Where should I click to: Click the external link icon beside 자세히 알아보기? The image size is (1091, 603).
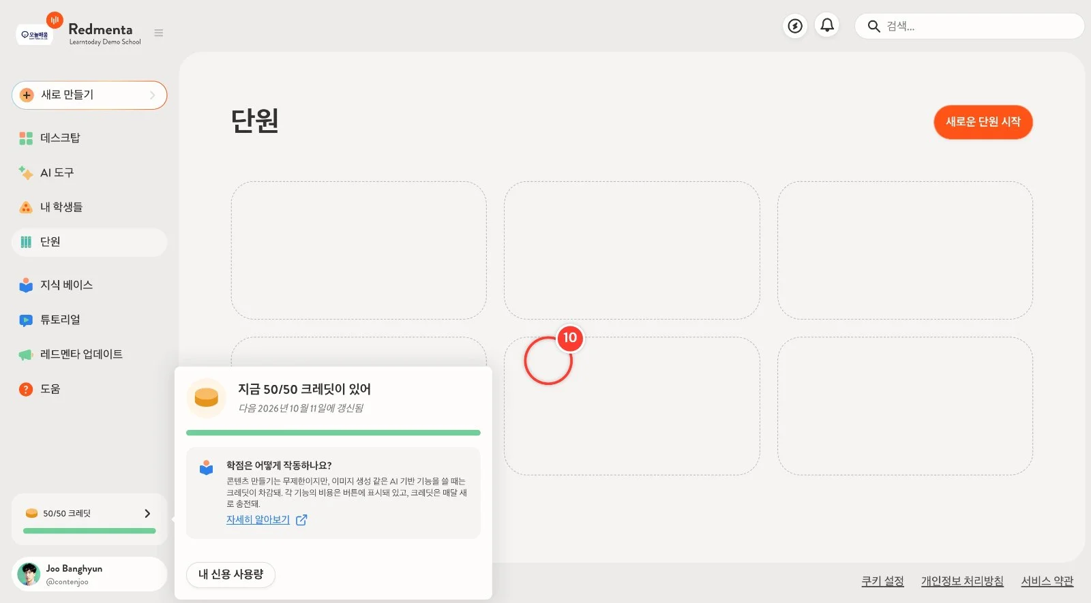tap(301, 520)
